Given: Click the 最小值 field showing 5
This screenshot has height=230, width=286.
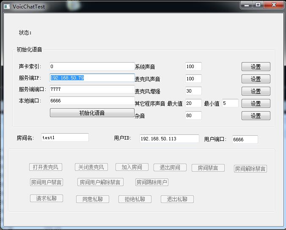Looking at the screenshot, I should tap(230, 103).
